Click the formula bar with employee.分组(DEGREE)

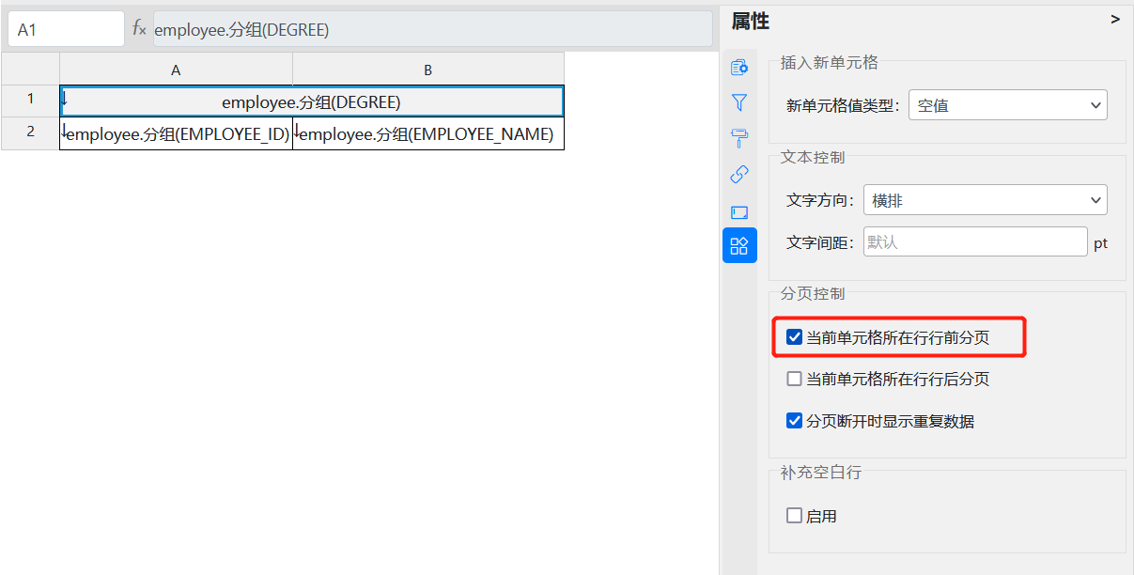coord(432,29)
